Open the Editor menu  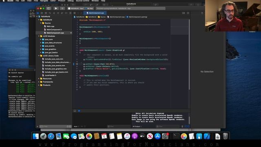tap(53, 1)
